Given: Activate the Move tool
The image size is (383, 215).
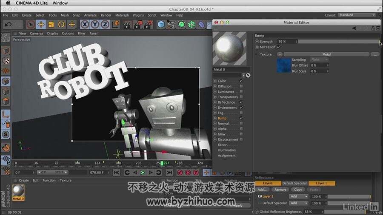Looking at the screenshot, I should pos(41,24).
